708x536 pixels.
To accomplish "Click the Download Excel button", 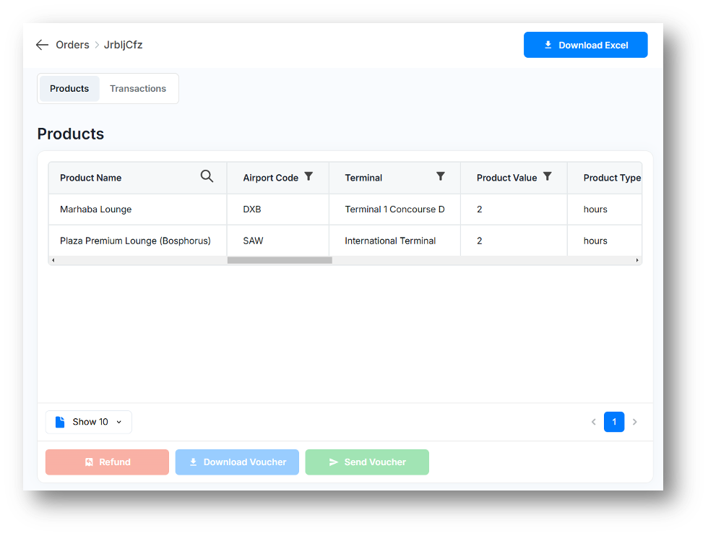I will pos(585,45).
